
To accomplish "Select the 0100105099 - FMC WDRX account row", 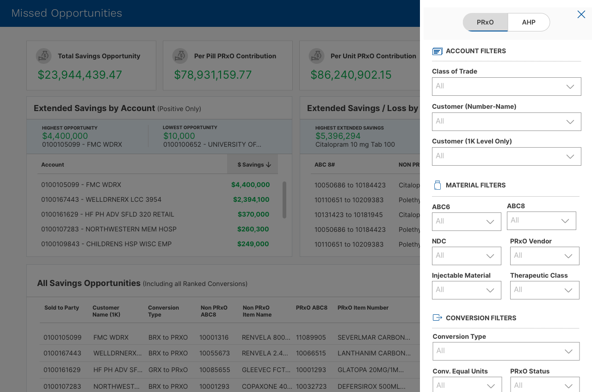I will (x=81, y=185).
